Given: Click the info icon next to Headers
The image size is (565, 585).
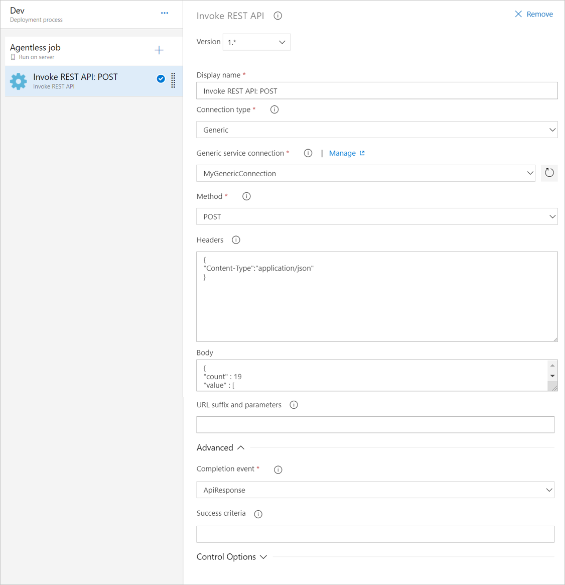Looking at the screenshot, I should (236, 240).
